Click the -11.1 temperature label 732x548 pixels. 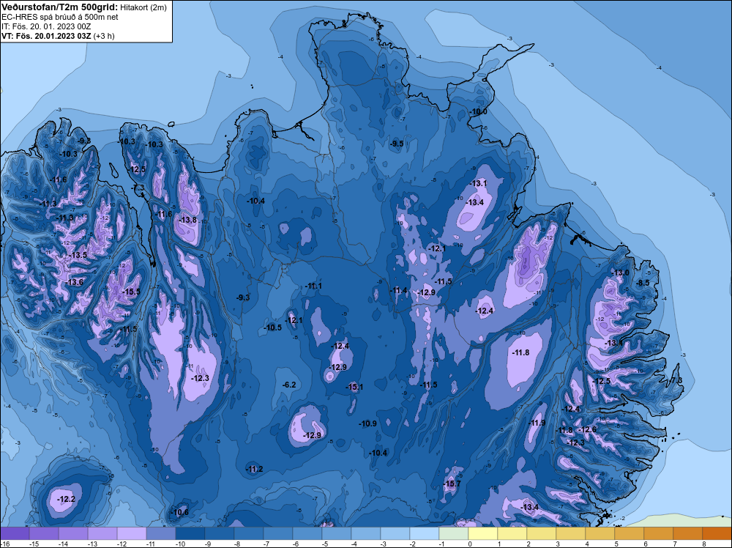(x=313, y=286)
